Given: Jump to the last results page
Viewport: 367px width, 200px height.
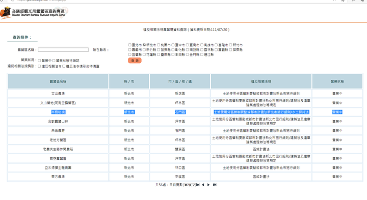Looking at the screenshot, I should (x=215, y=185).
